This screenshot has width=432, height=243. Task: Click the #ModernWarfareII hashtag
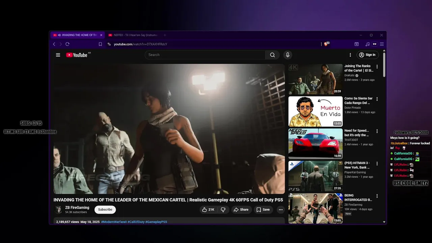click(114, 222)
